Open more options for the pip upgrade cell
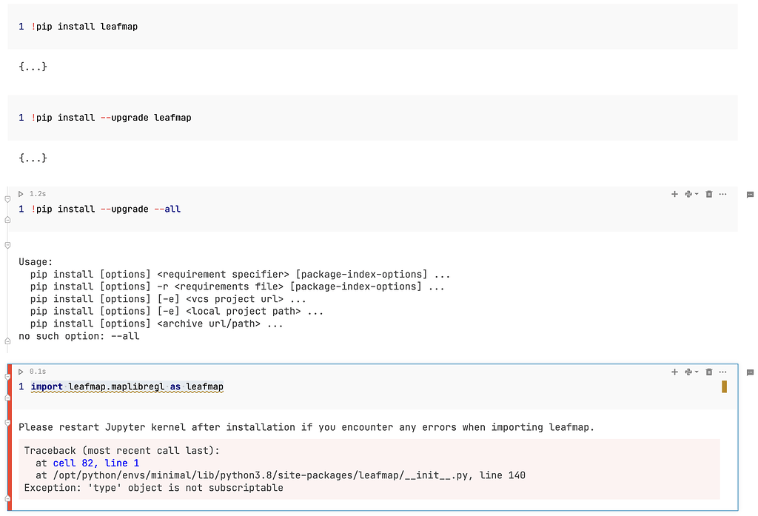 (x=723, y=194)
